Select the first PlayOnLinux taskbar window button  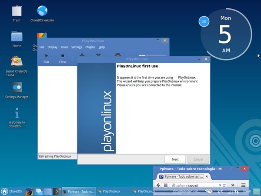coord(109,191)
